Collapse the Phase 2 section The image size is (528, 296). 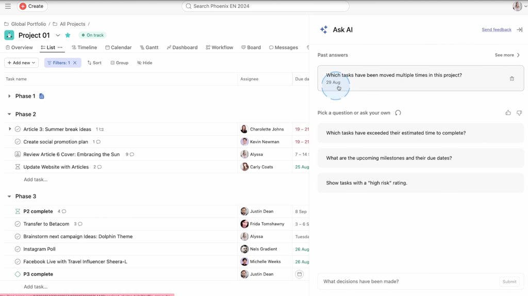tap(9, 114)
